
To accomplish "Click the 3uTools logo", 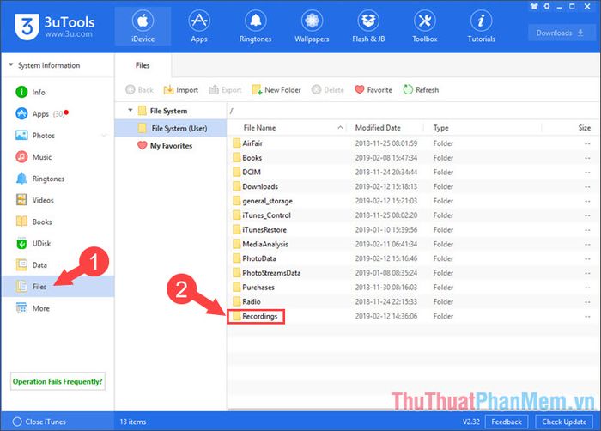I will (x=55, y=27).
